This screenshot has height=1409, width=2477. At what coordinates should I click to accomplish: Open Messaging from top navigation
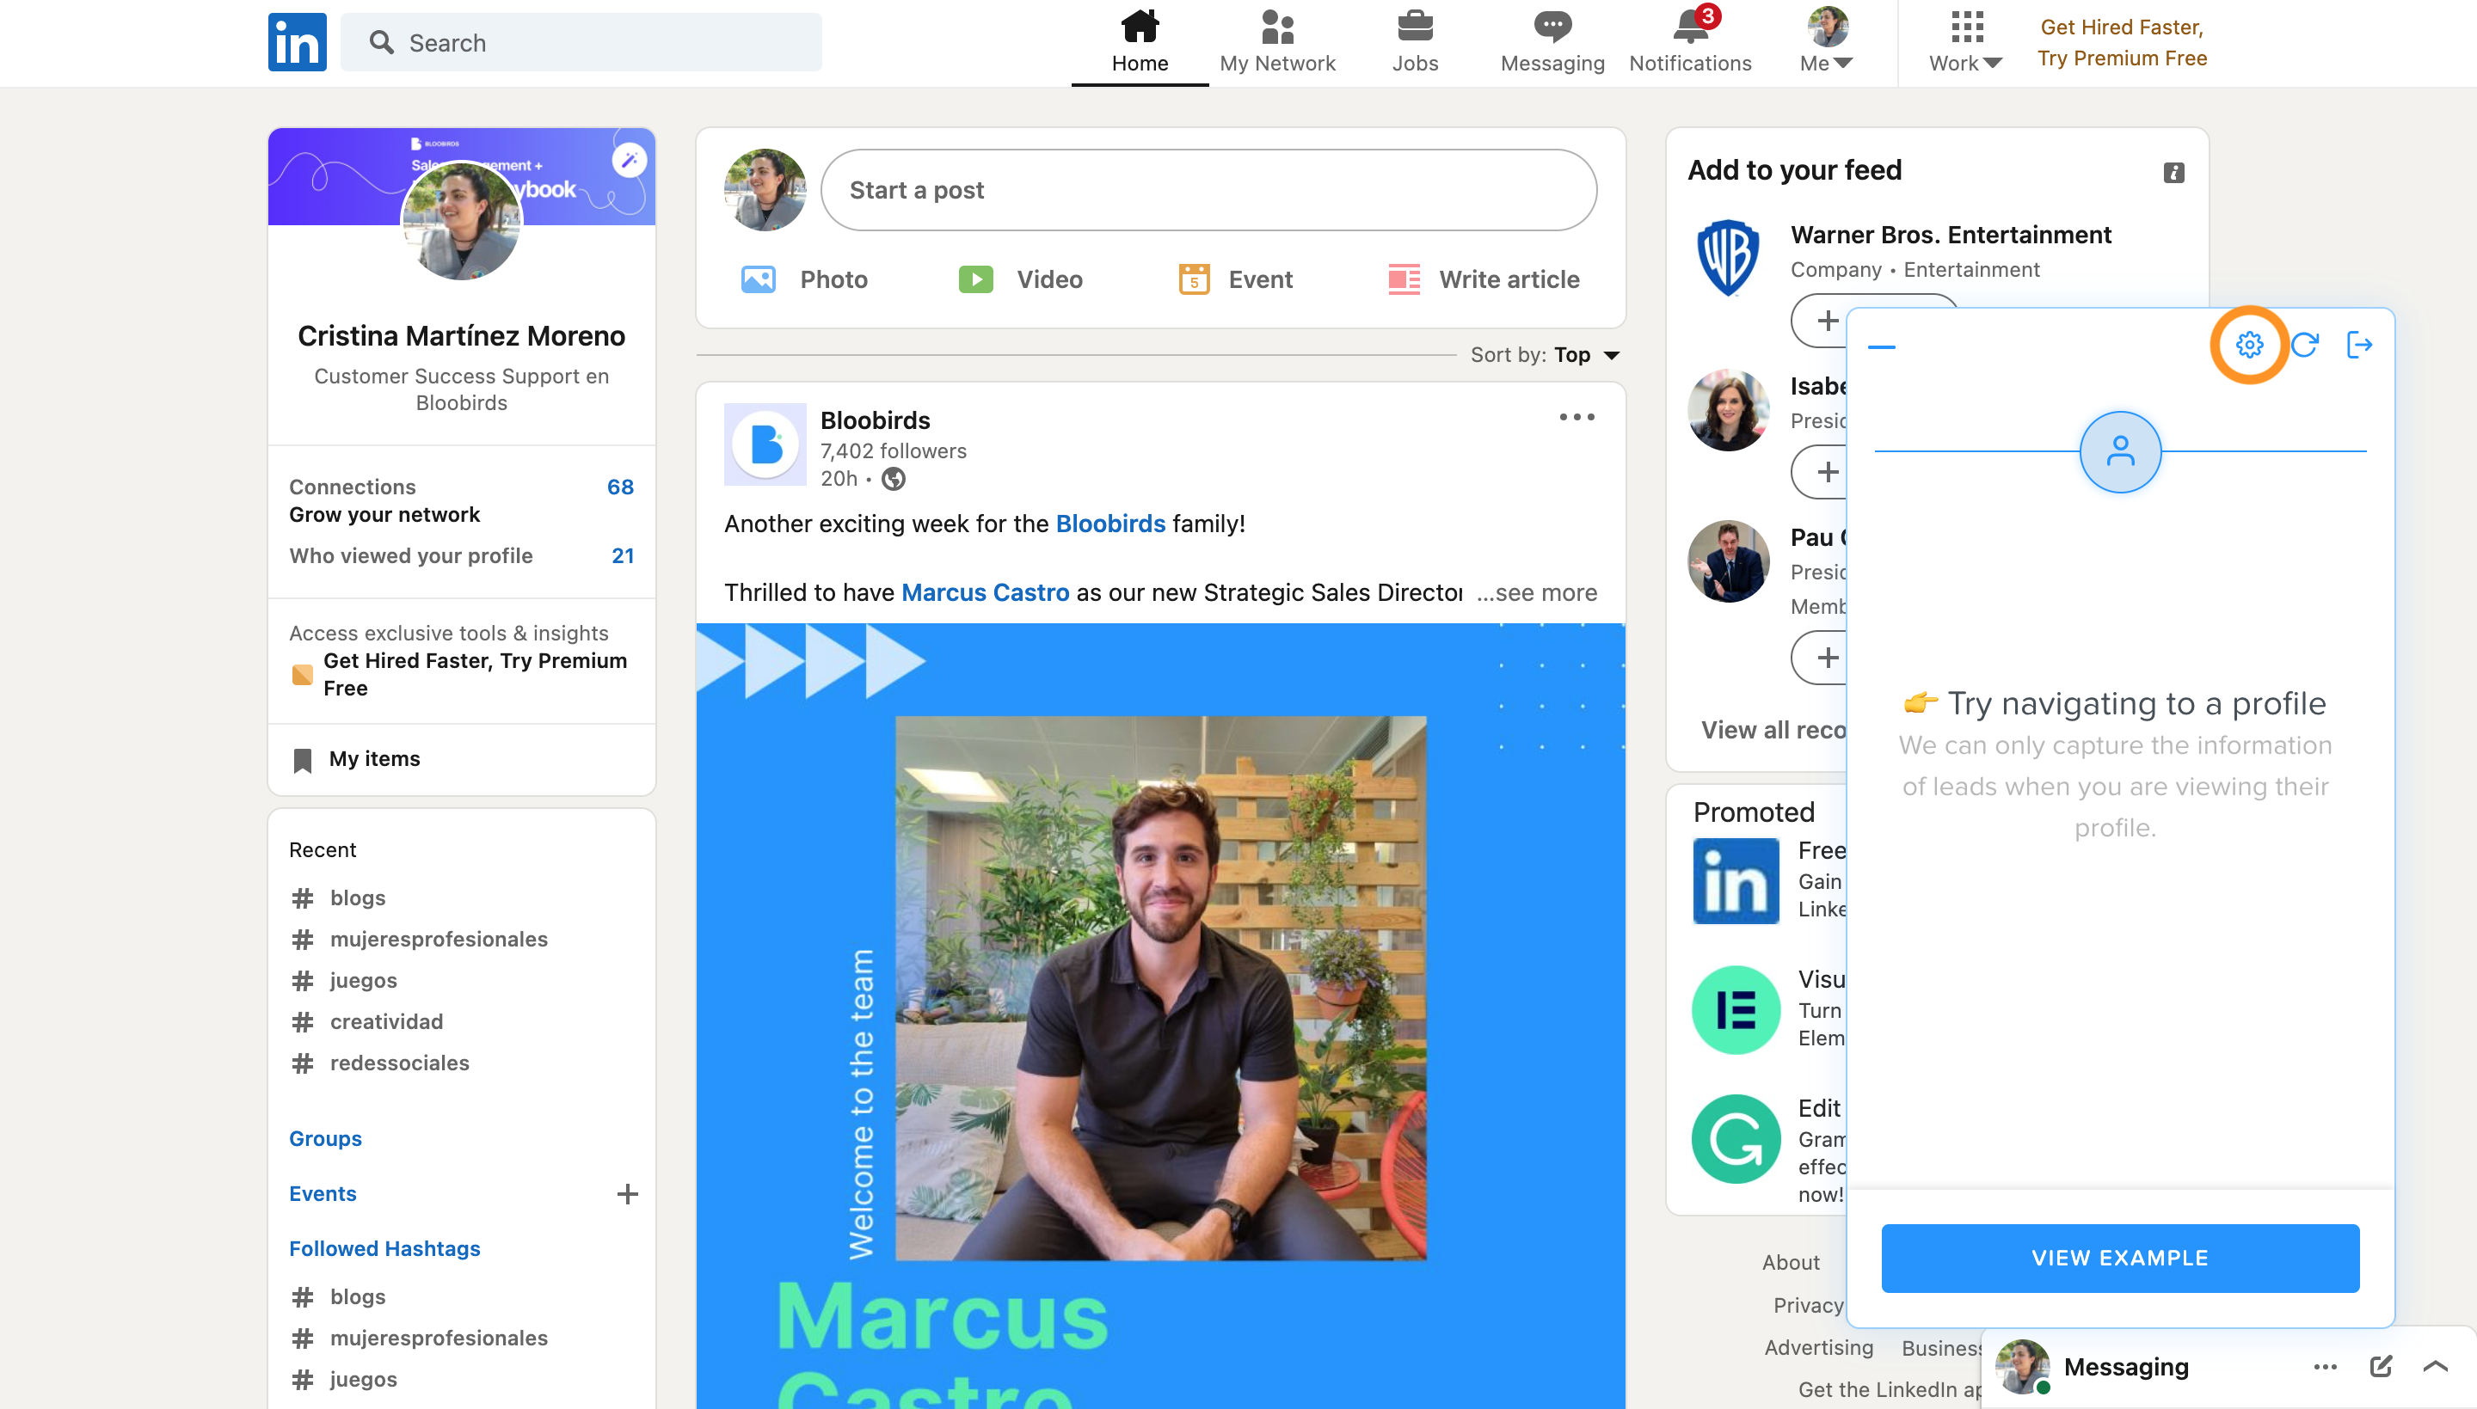[x=1552, y=43]
